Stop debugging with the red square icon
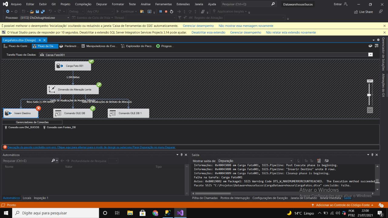Screen dimensions: 388x218 click(166, 12)
